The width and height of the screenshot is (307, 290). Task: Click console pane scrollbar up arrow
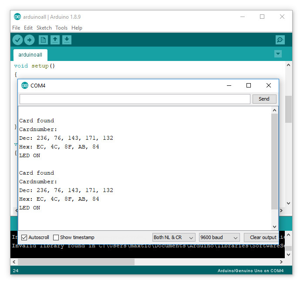pos(288,235)
